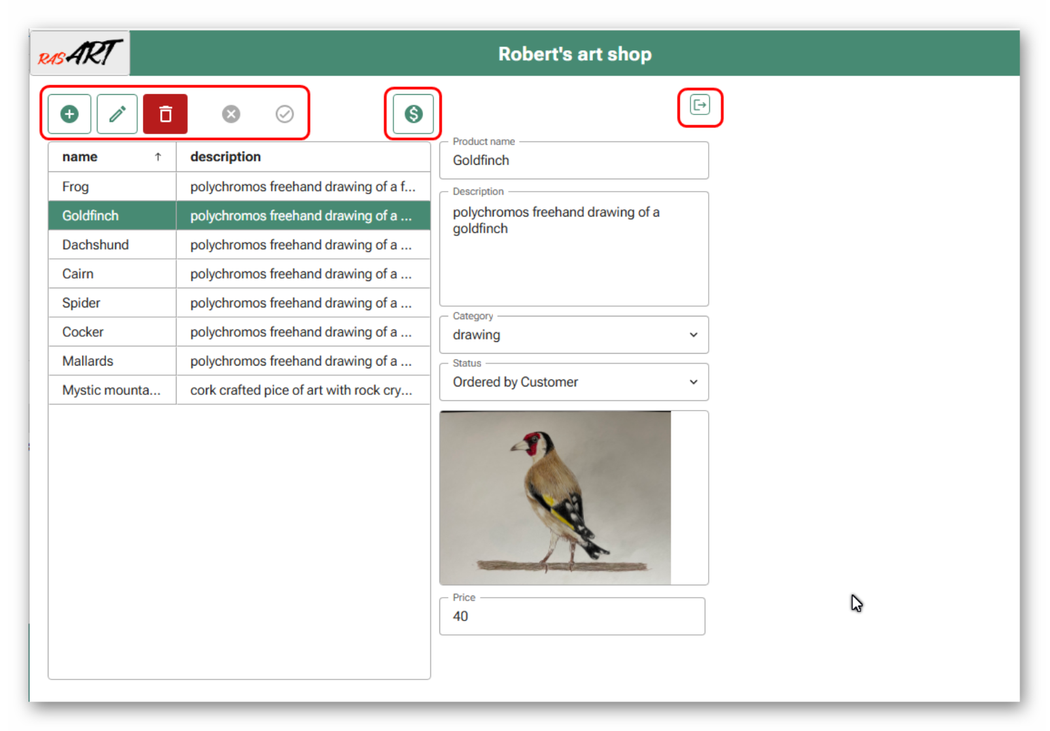Open the sales view with the dollar icon
Viewport: 1050px width, 731px height.
click(x=413, y=114)
